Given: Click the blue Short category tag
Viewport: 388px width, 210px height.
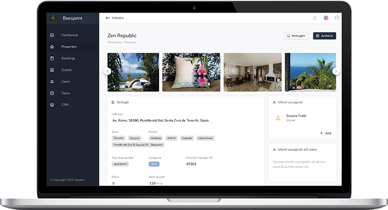Looking at the screenshot, I should 154,164.
